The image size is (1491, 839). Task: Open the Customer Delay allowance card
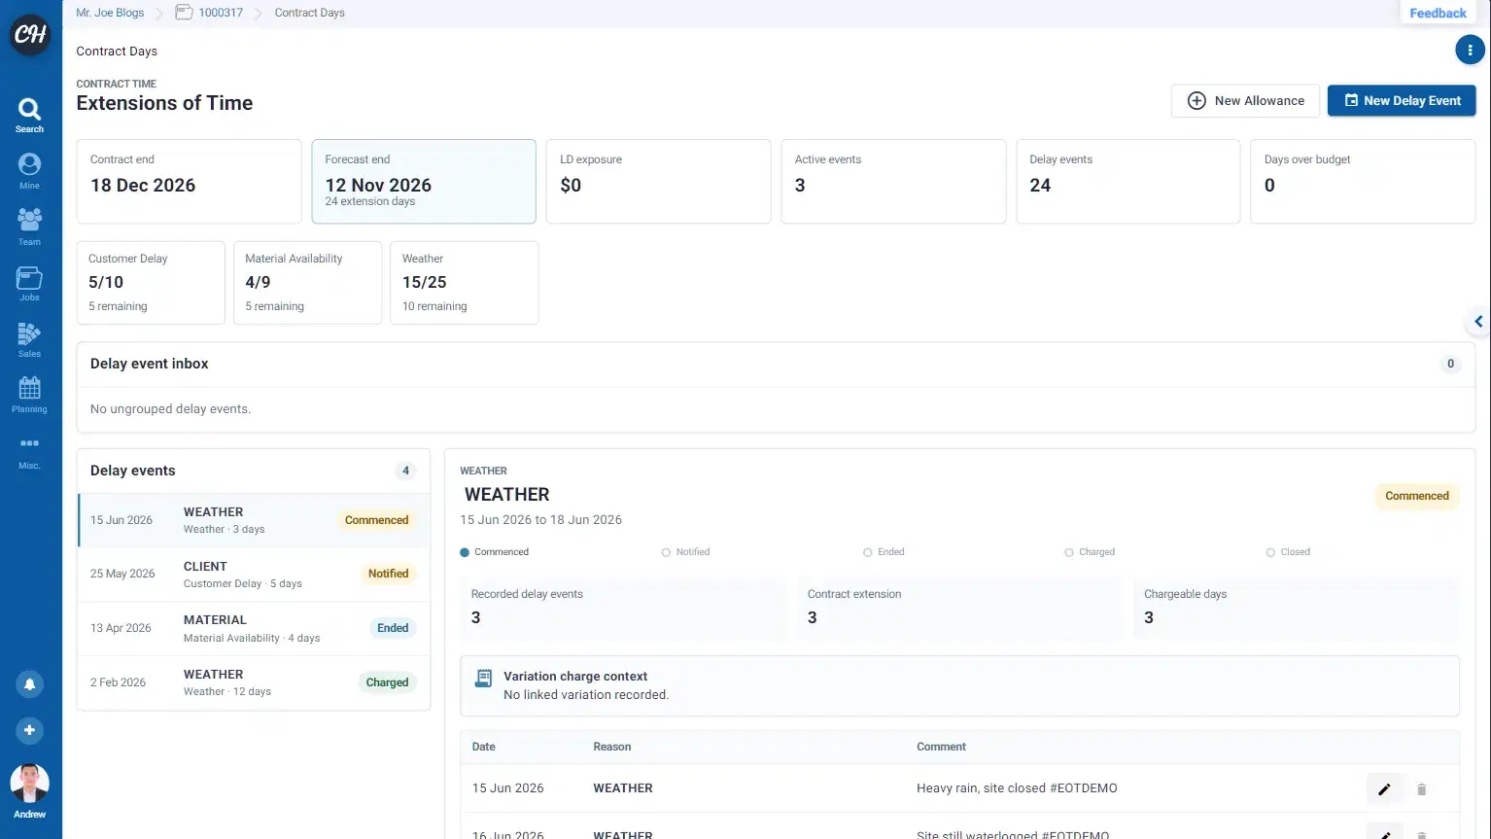coord(151,283)
